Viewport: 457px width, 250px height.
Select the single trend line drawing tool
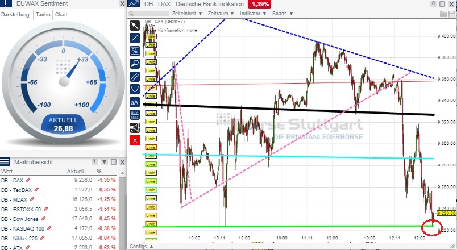click(135, 38)
